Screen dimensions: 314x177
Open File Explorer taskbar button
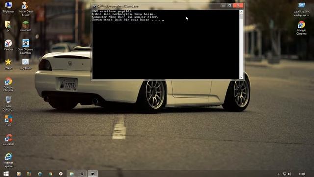coord(72,174)
